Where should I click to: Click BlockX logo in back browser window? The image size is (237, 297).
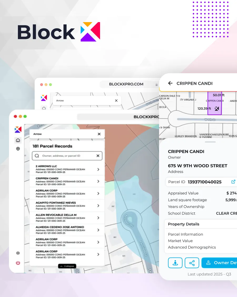(x=44, y=98)
